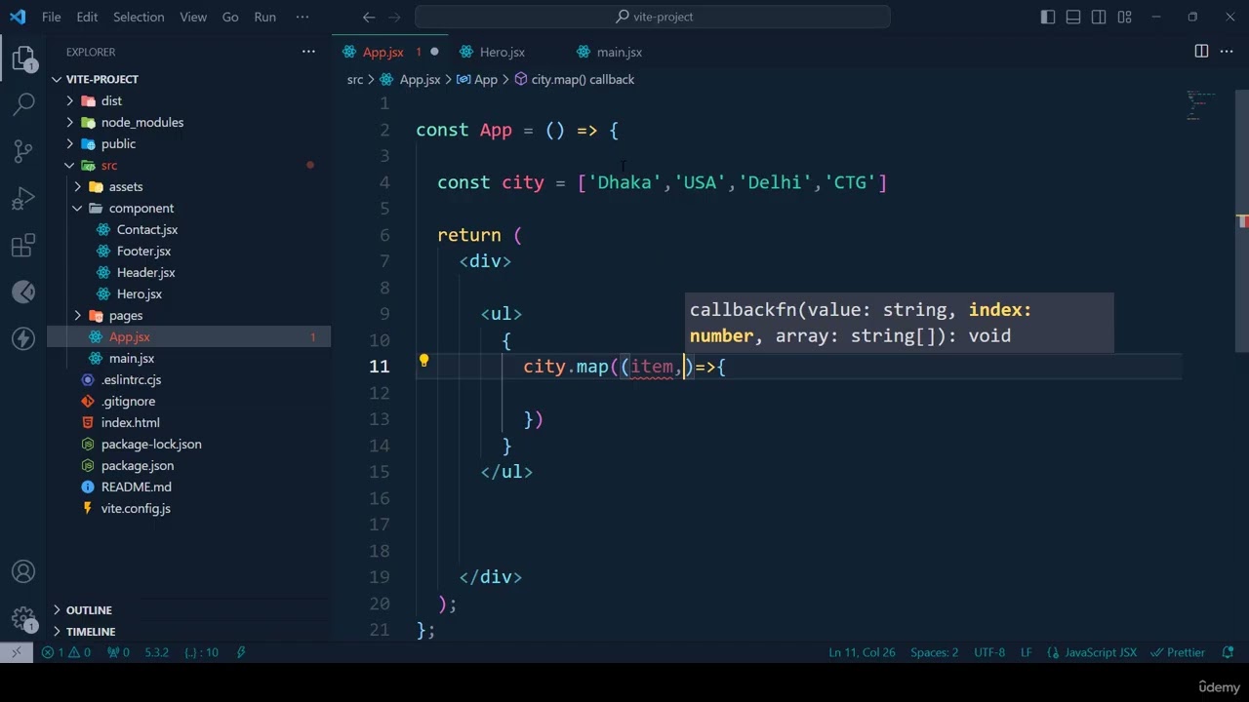This screenshot has height=702, width=1249.
Task: Click the ports broadcast indicator showing 0
Action: pos(118,652)
